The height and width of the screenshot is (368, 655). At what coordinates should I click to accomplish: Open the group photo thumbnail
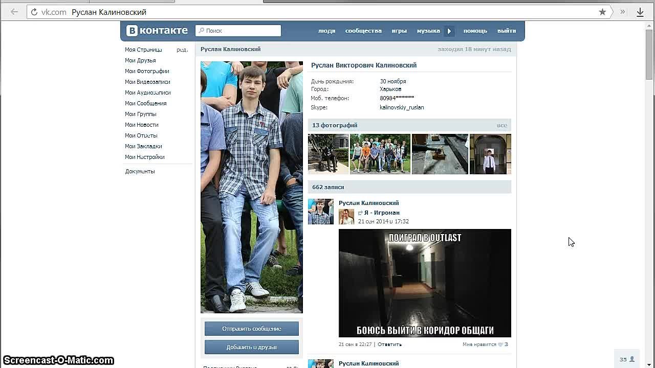point(380,154)
